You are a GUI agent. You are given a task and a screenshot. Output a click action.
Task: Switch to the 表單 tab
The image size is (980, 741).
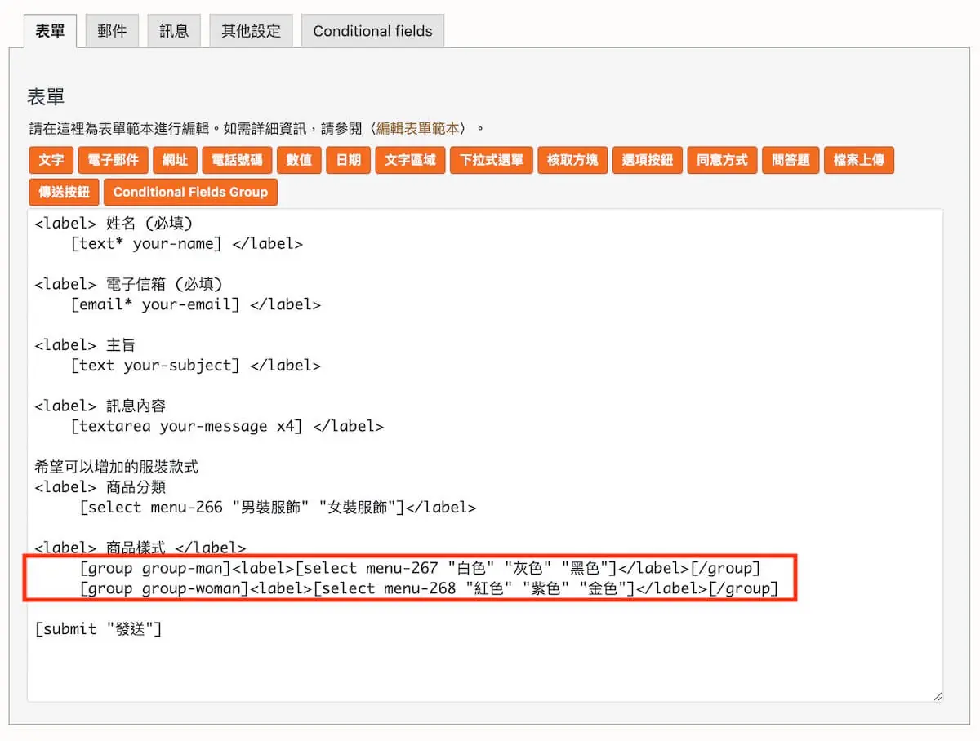51,31
